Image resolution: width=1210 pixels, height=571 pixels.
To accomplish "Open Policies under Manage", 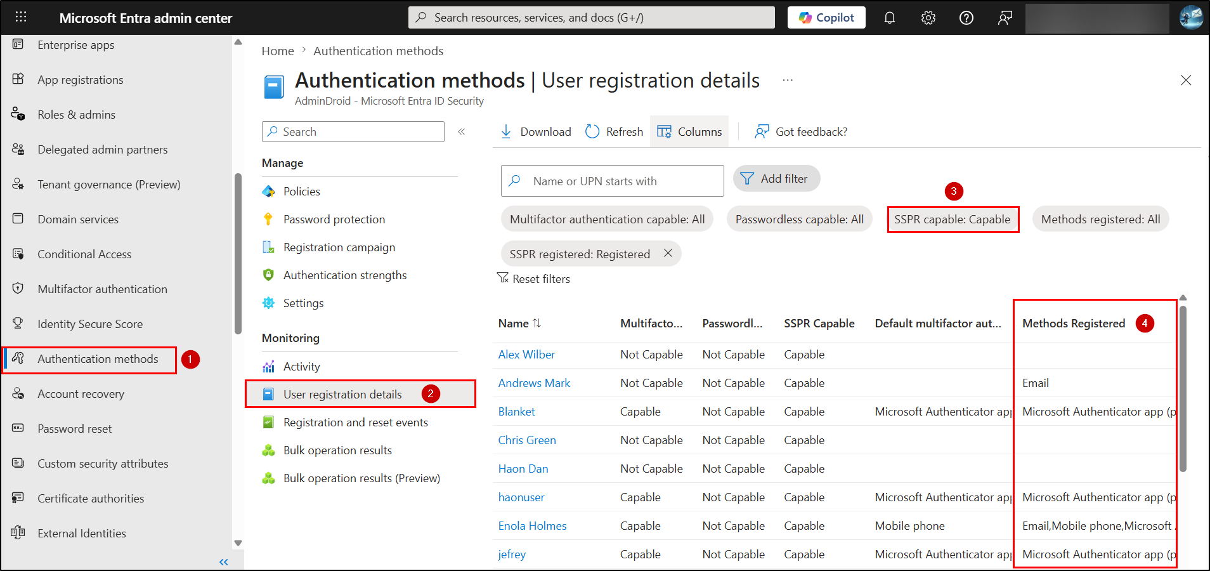I will point(302,192).
